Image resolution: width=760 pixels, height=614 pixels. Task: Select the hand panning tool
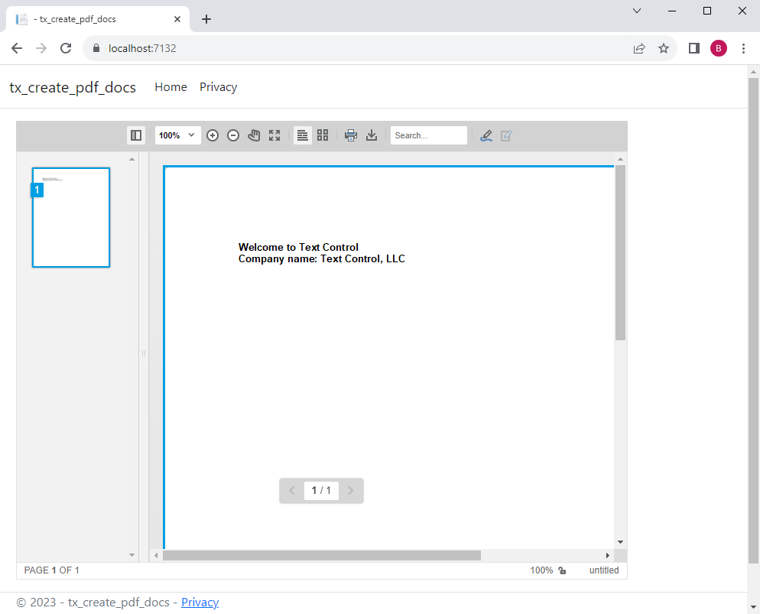click(254, 135)
